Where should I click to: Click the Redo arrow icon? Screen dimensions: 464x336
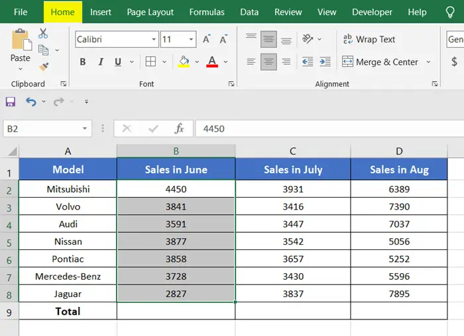pyautogui.click(x=58, y=102)
